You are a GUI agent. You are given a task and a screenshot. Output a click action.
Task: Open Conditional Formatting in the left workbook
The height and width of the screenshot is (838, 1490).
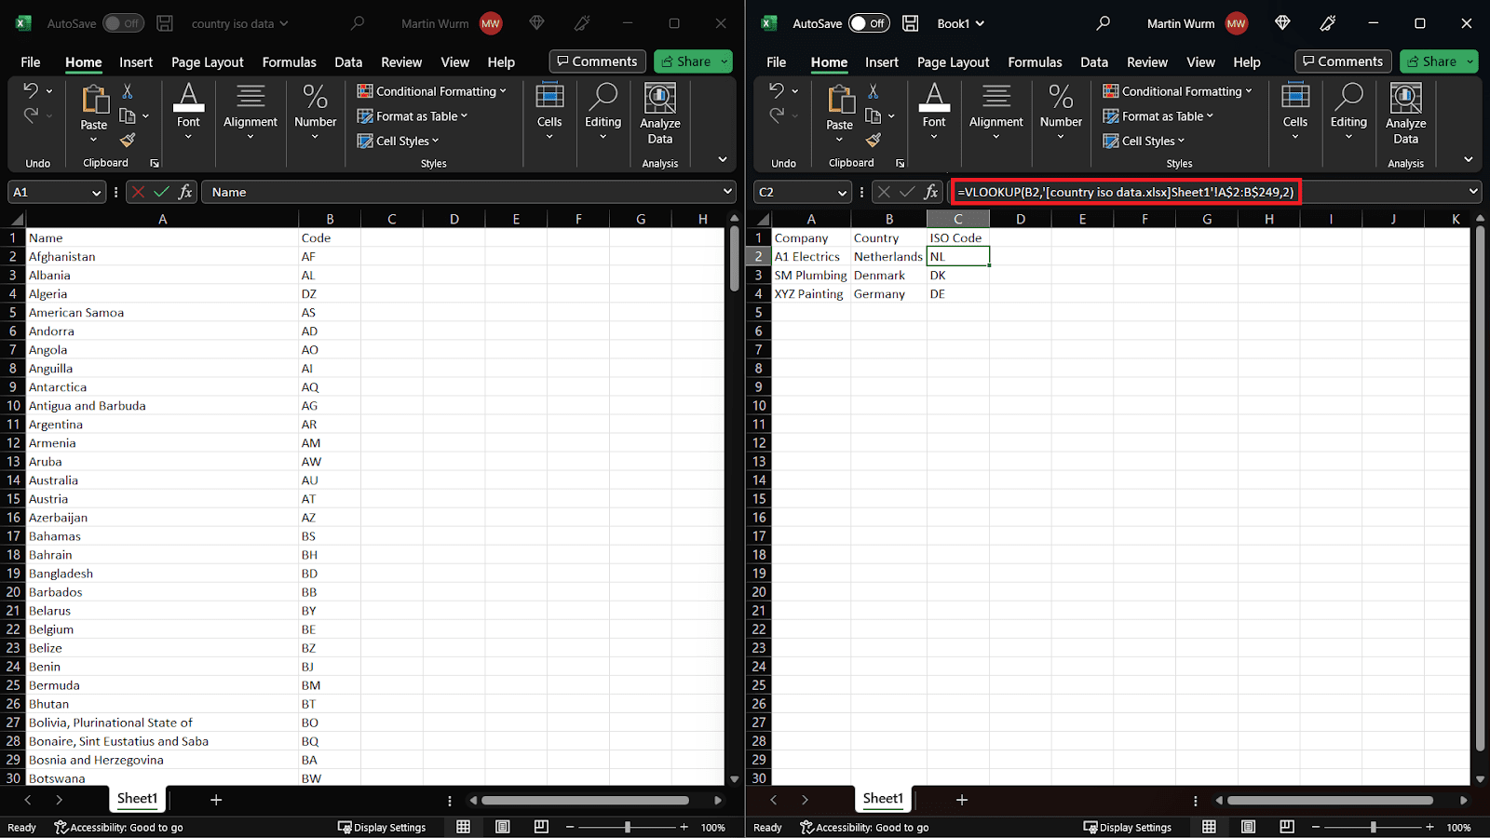pyautogui.click(x=432, y=91)
